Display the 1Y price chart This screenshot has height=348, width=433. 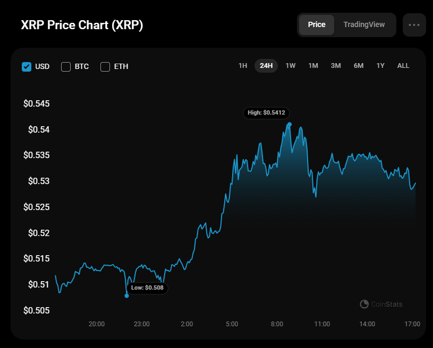[x=380, y=66]
